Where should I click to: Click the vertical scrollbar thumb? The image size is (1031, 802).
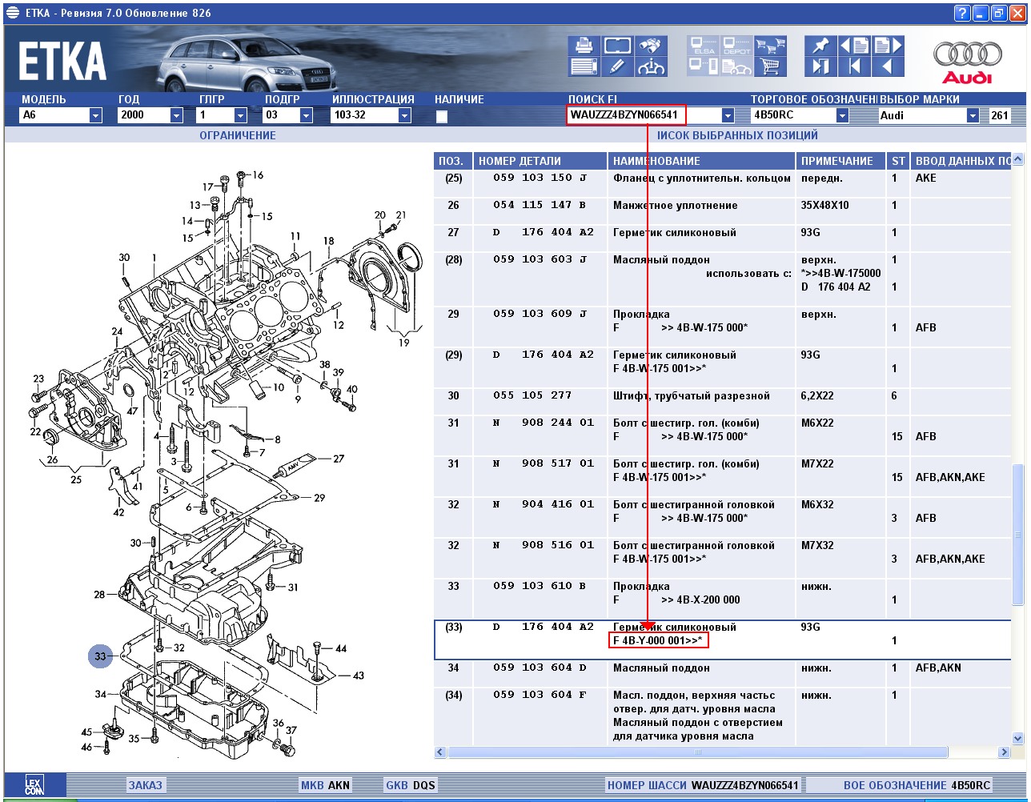[x=1018, y=535]
